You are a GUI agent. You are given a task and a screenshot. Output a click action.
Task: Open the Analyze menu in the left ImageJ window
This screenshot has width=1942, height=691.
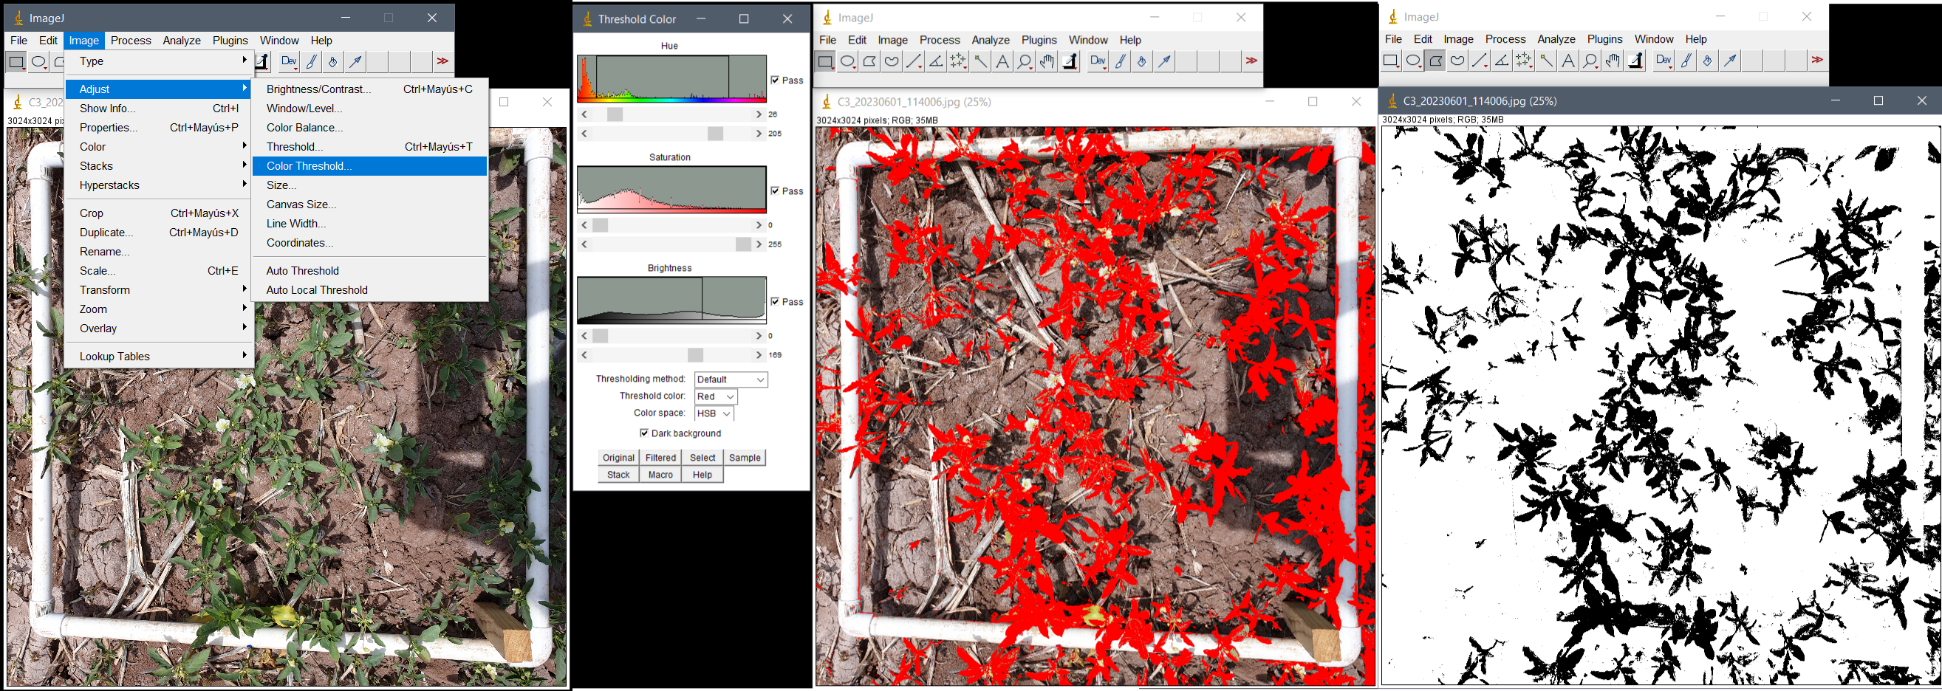(x=182, y=41)
